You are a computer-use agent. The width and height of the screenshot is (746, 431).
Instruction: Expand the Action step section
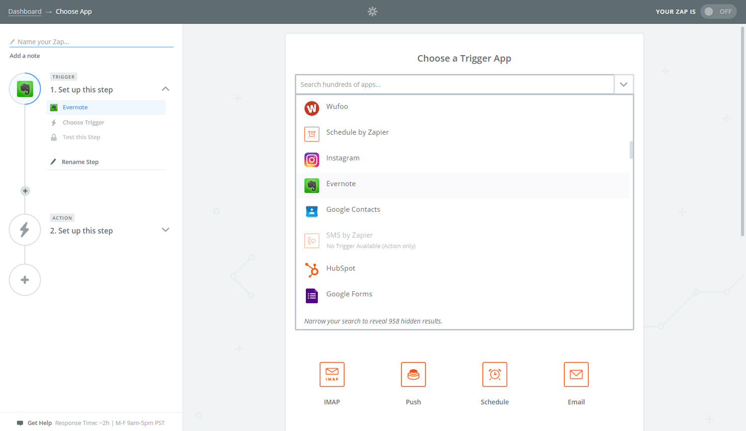pyautogui.click(x=165, y=230)
